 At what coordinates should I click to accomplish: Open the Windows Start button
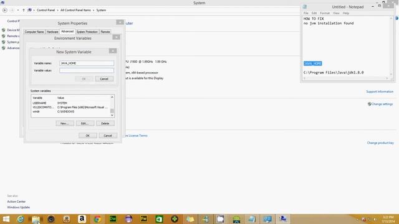click(6, 219)
